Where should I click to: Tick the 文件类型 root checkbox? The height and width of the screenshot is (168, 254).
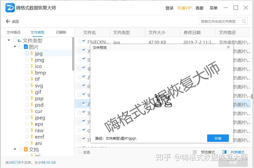point(15,40)
